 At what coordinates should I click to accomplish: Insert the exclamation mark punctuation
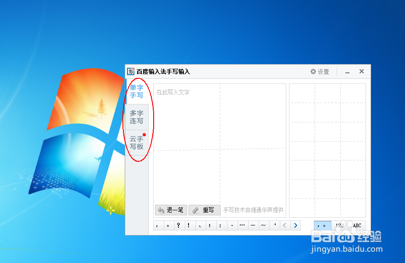click(190, 225)
